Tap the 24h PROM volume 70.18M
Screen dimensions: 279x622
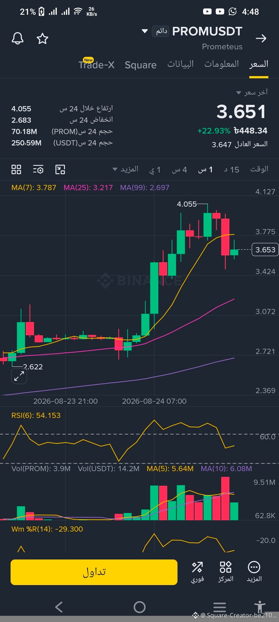click(24, 131)
